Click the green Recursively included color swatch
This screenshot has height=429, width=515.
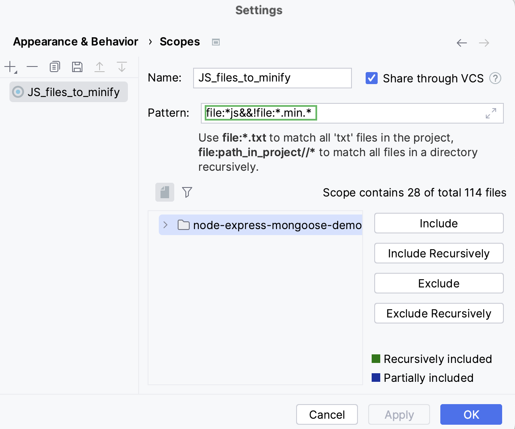(x=376, y=359)
